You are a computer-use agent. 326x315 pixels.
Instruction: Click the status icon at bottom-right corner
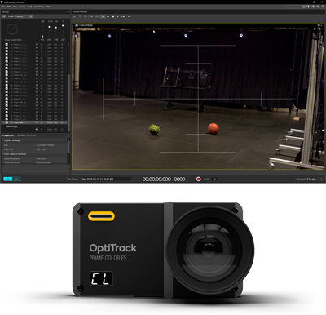[321, 179]
